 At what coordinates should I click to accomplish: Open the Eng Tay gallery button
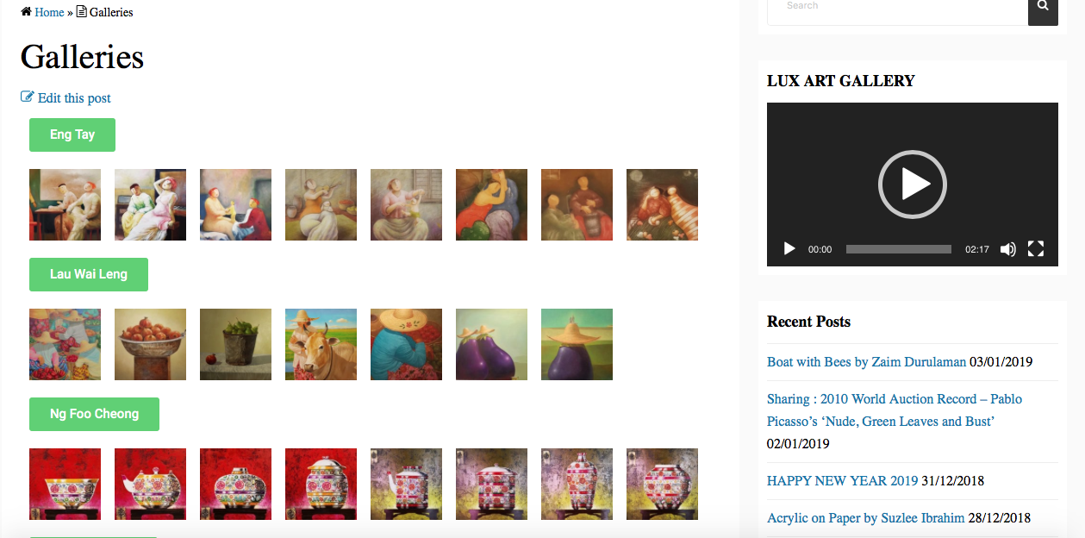tap(72, 134)
